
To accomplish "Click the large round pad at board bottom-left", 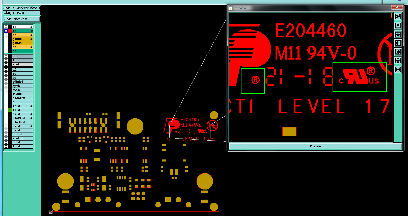I will [x=65, y=181].
